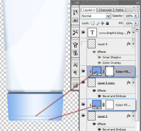Viewport: 141px width, 131px height.
Task: Open the History panel icon
Action: pyautogui.click(x=75, y=12)
